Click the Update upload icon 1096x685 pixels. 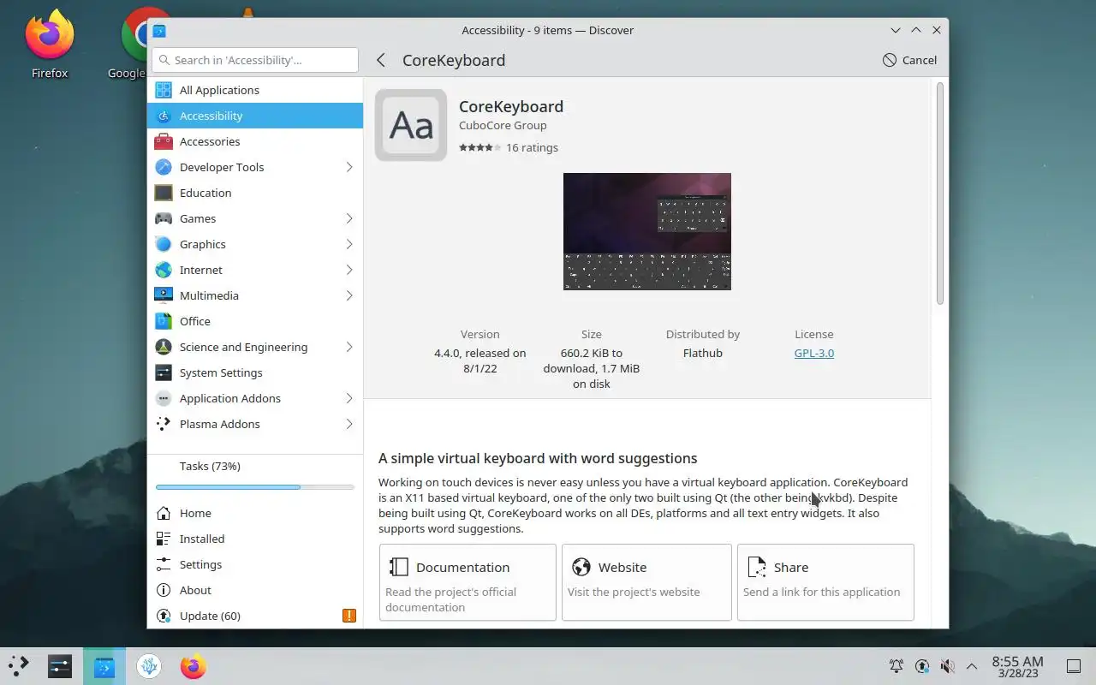click(163, 616)
